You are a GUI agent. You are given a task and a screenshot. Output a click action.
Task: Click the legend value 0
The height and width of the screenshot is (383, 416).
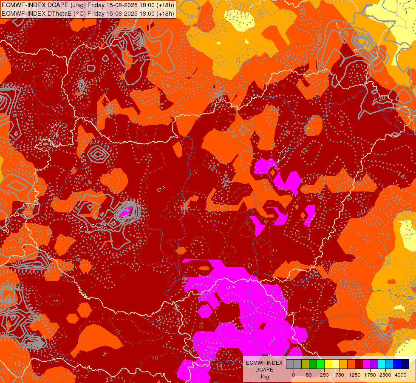coord(294,375)
